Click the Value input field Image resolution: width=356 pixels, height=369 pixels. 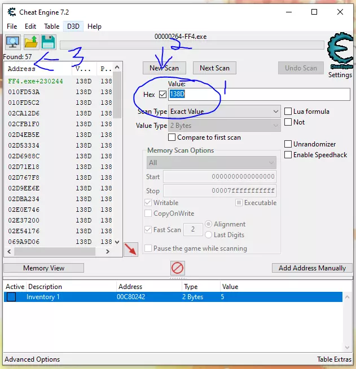click(x=259, y=95)
